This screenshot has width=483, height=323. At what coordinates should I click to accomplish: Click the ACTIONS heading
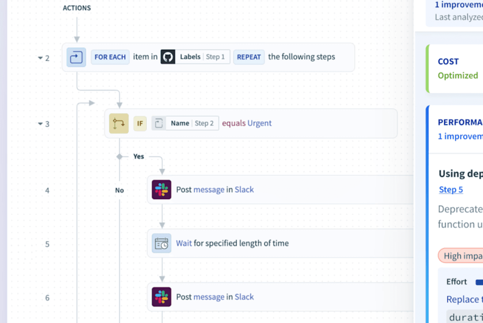click(x=77, y=8)
